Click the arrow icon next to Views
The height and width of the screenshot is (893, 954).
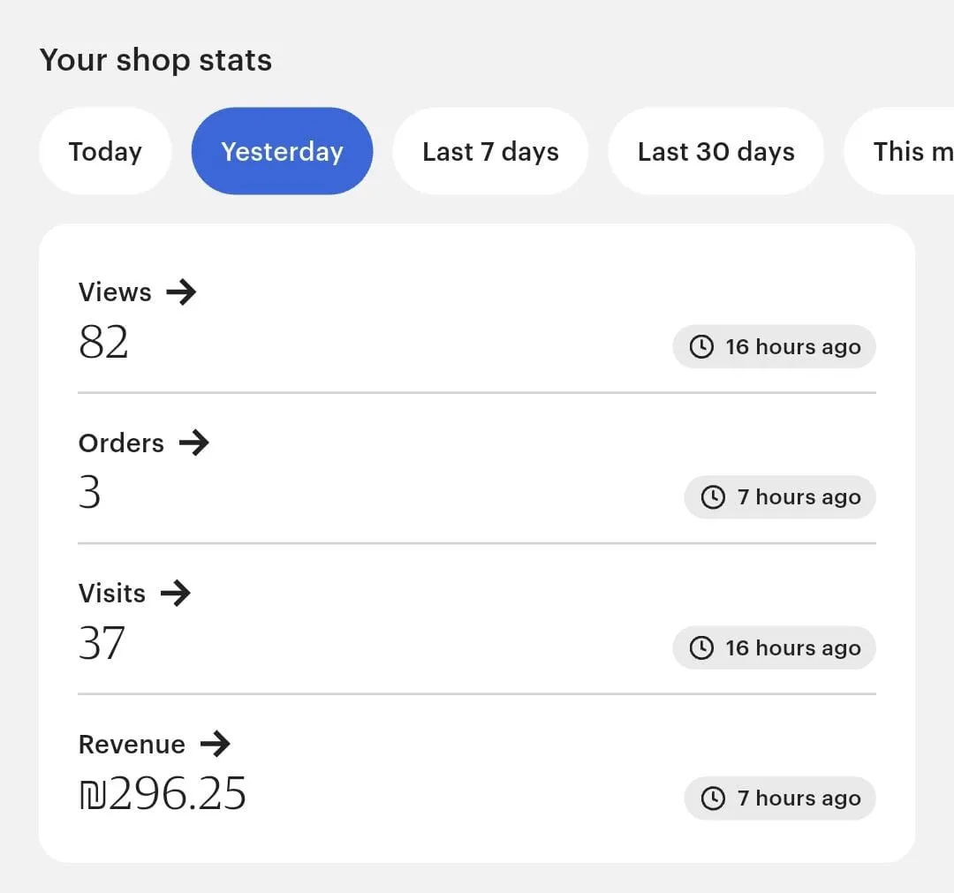pyautogui.click(x=181, y=292)
